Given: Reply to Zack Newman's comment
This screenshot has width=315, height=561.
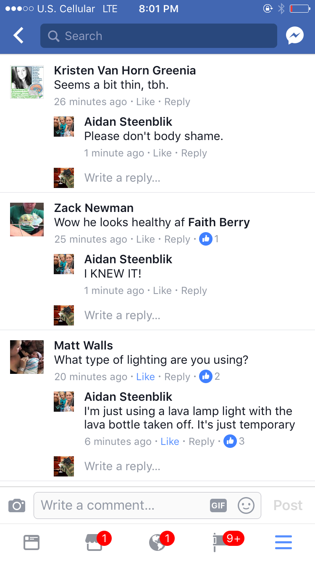Looking at the screenshot, I should 177,239.
